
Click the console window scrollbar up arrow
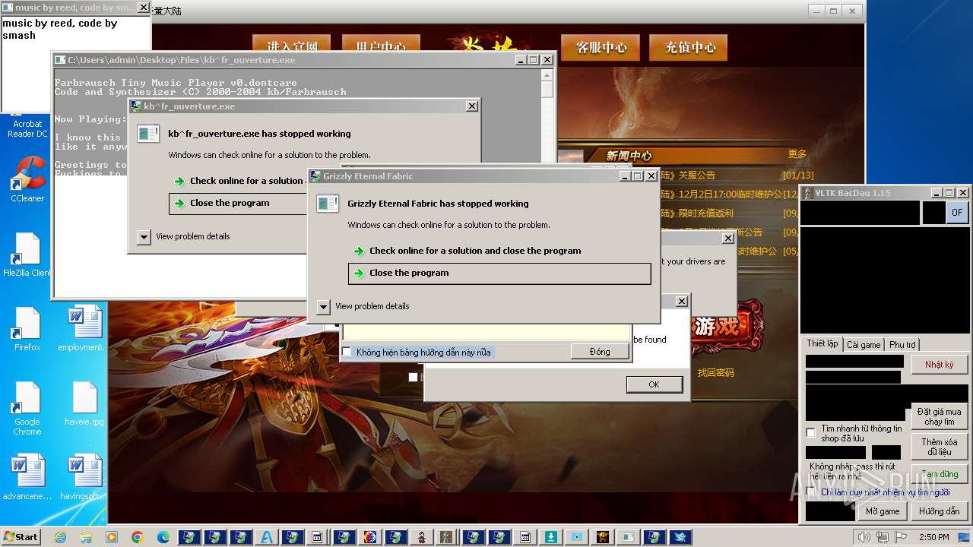(547, 75)
